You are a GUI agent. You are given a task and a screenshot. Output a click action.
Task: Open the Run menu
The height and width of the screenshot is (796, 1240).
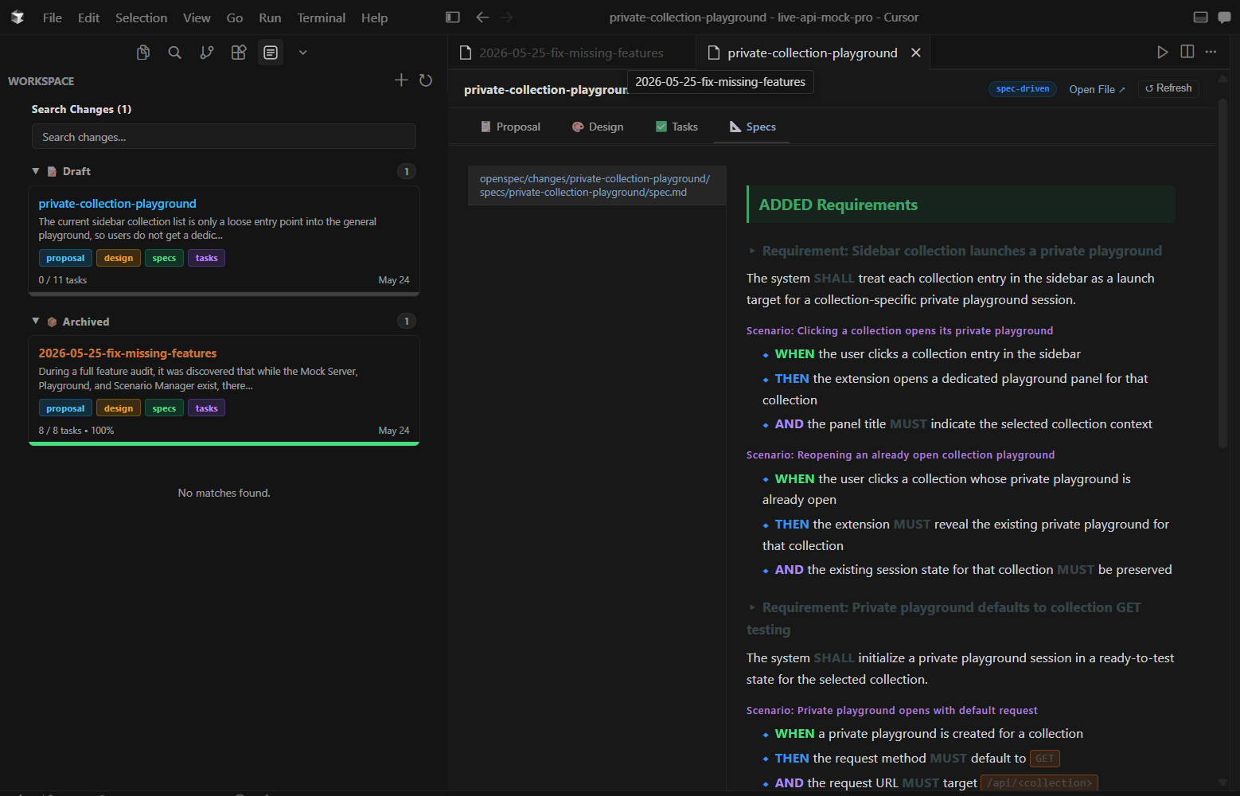270,18
